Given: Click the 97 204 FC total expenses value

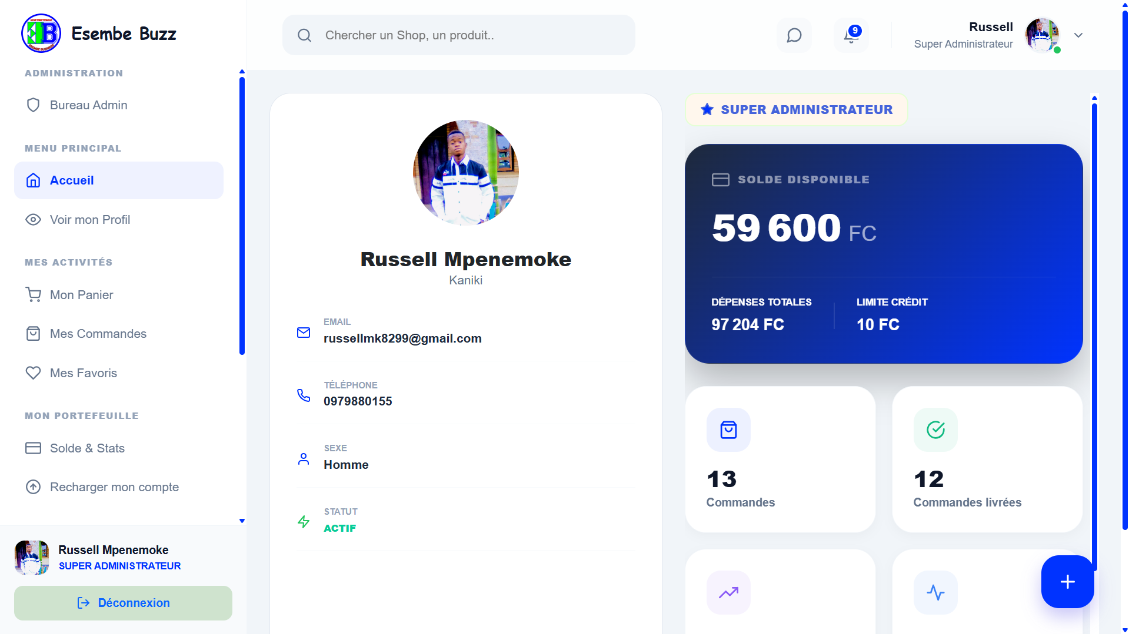Looking at the screenshot, I should (748, 324).
